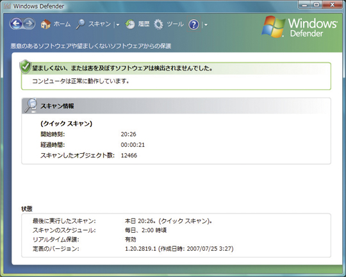This screenshot has width=346, height=277.
Task: Open Tools via the gear icon
Action: click(158, 24)
